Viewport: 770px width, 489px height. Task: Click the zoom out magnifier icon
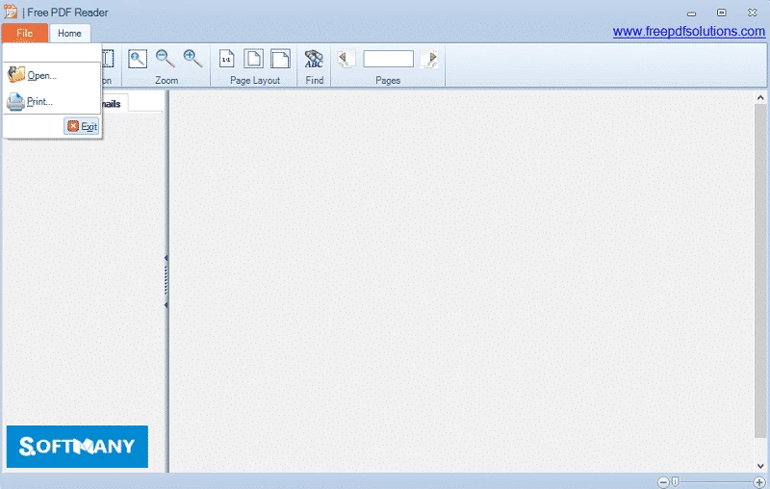165,59
